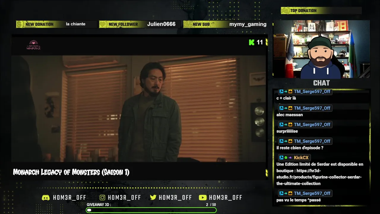Click the KickCX username in chat
Image resolution: width=380 pixels, height=214 pixels.
[x=301, y=158]
